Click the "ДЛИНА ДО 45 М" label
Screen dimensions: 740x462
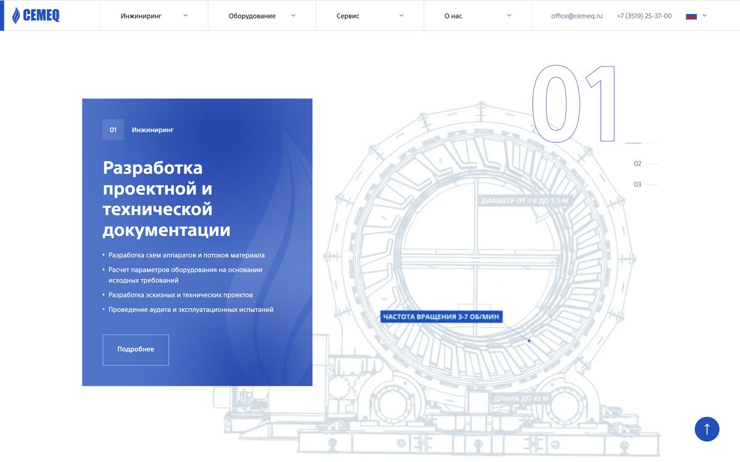(521, 397)
